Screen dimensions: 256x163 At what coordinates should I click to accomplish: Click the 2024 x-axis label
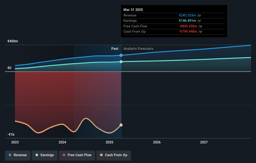tap(62, 142)
